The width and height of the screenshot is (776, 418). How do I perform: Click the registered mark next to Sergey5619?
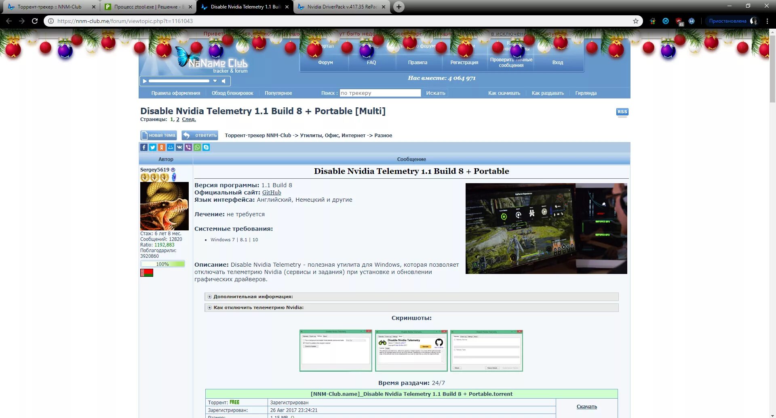coord(173,170)
